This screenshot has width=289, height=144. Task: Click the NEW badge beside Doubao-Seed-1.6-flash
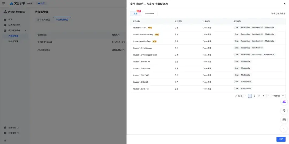[x=154, y=41]
